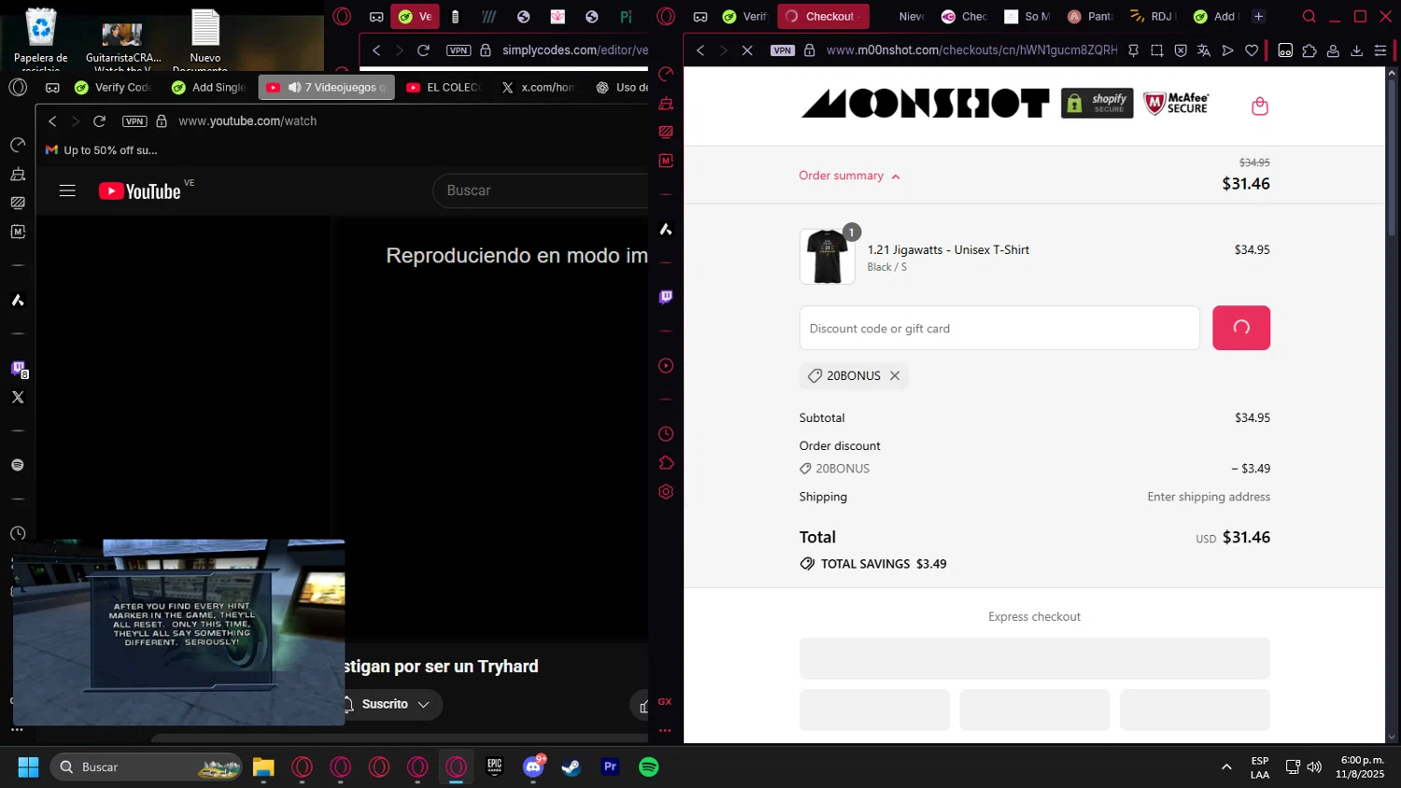Translate the Moonshot checkout page
Viewport: 1401px width, 788px height.
pos(1204,50)
